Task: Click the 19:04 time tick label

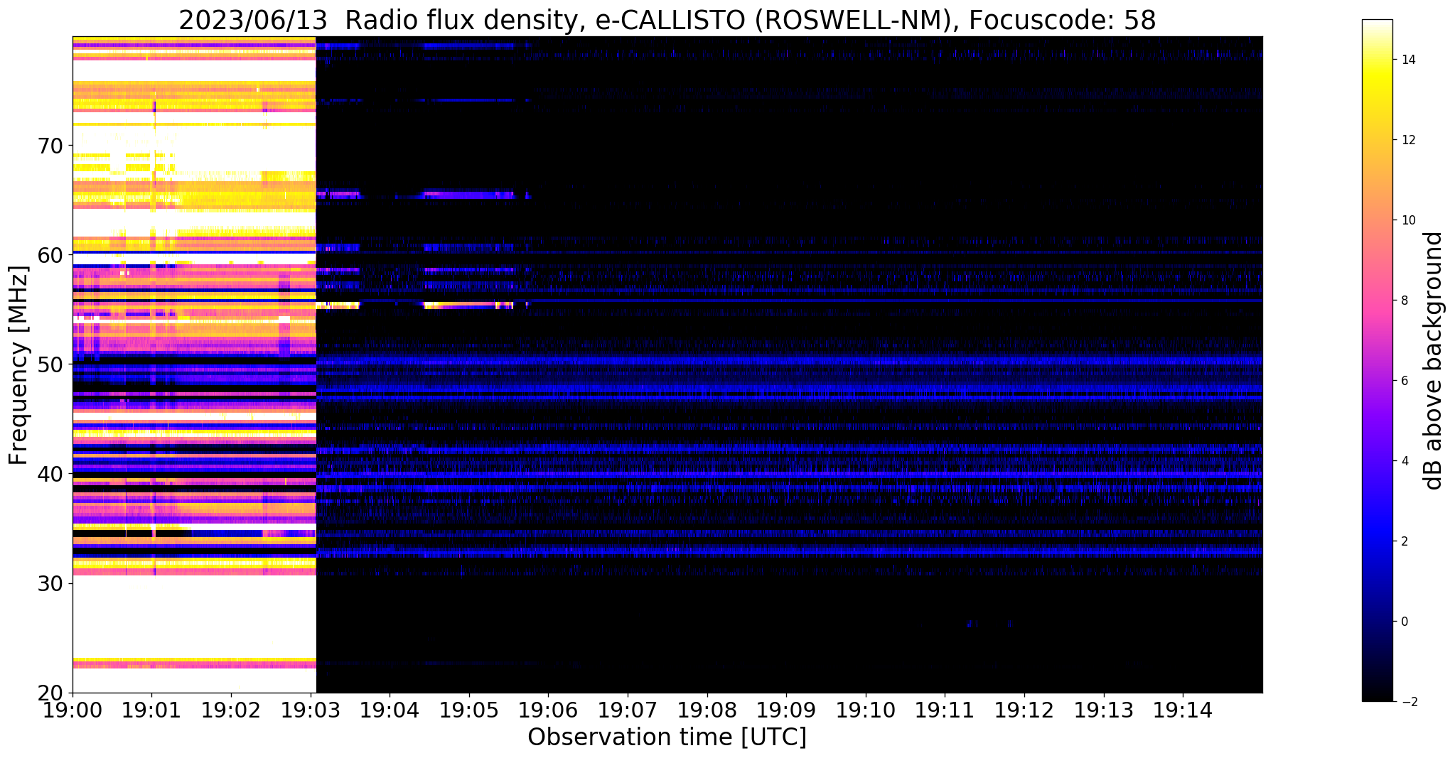Action: click(390, 710)
